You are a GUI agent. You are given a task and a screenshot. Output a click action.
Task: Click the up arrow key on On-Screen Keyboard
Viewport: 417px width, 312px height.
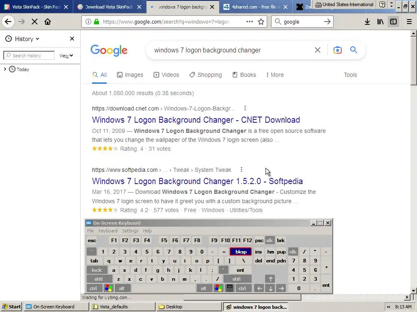[x=270, y=279]
